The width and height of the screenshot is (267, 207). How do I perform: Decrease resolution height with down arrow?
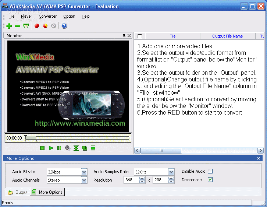171,182
